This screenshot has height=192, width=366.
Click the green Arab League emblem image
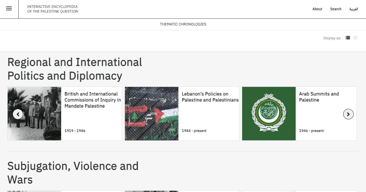click(x=269, y=113)
